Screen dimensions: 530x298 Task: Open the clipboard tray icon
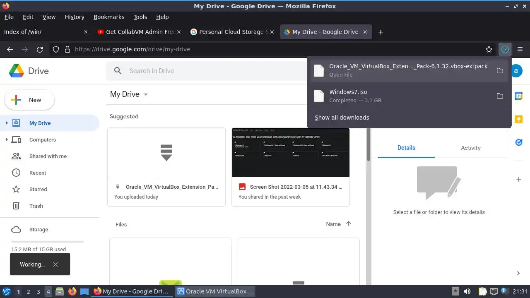pyautogui.click(x=482, y=291)
